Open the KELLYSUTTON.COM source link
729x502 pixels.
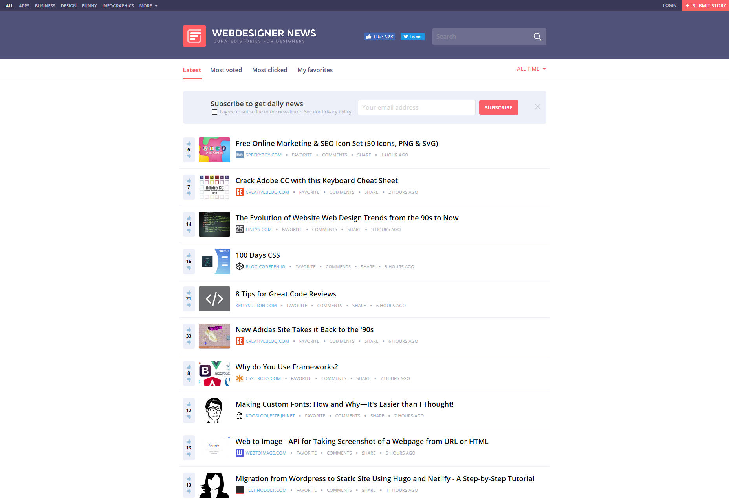(x=256, y=306)
